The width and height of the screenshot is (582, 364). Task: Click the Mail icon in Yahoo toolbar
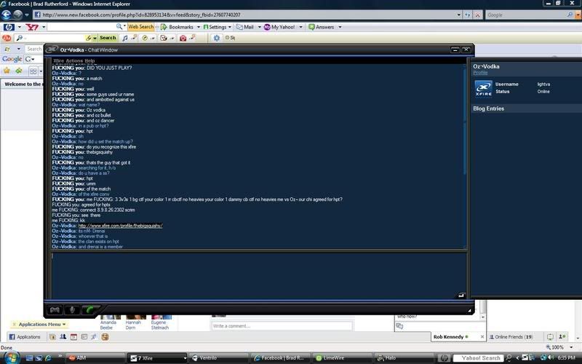click(244, 27)
